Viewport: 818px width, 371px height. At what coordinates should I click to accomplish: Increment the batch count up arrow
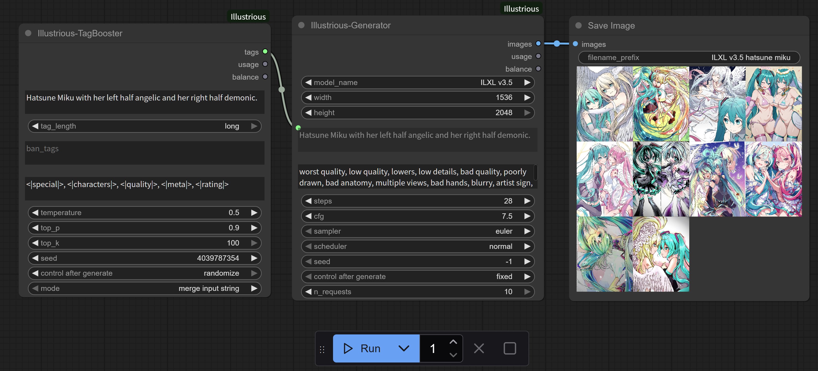(x=453, y=342)
